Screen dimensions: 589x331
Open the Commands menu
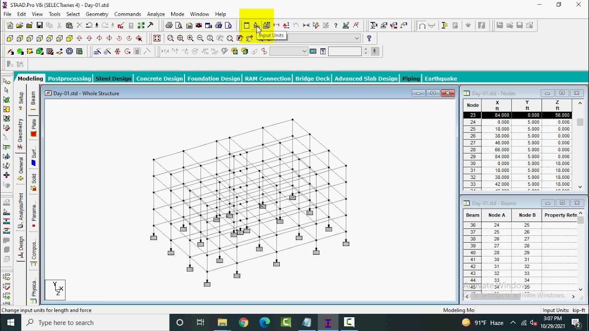point(127,14)
